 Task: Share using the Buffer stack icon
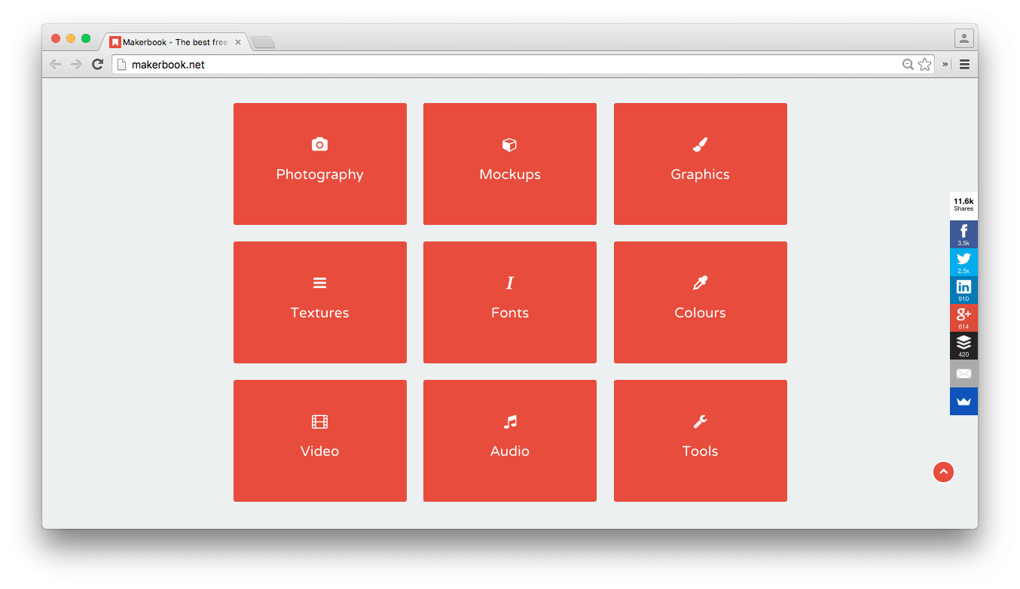tap(964, 345)
